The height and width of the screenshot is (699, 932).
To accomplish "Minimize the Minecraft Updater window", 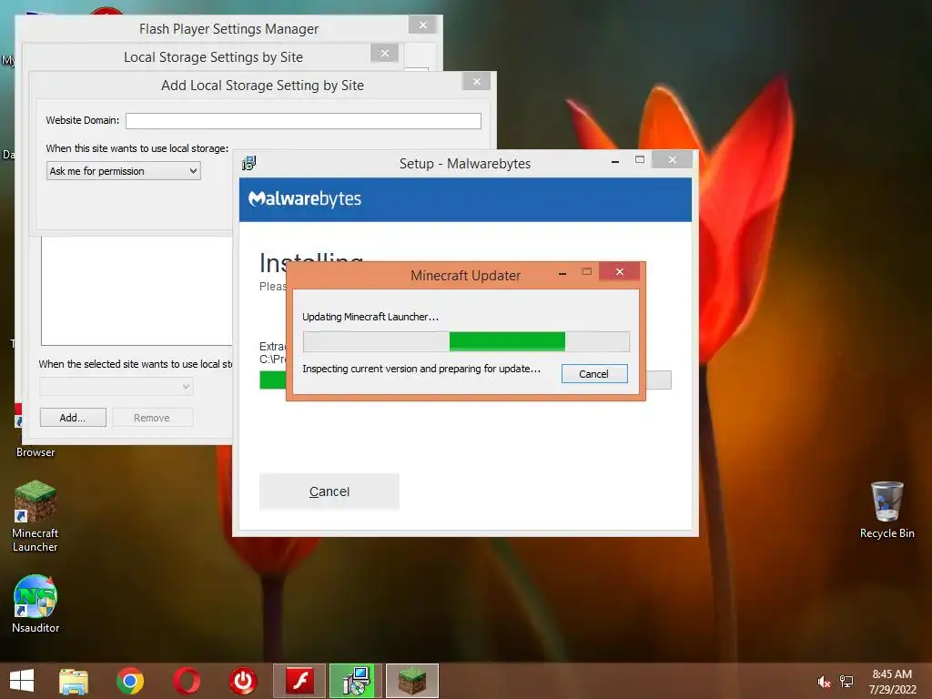I will coord(562,273).
